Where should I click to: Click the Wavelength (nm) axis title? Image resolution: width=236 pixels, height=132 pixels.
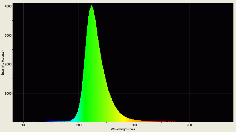click(123, 129)
